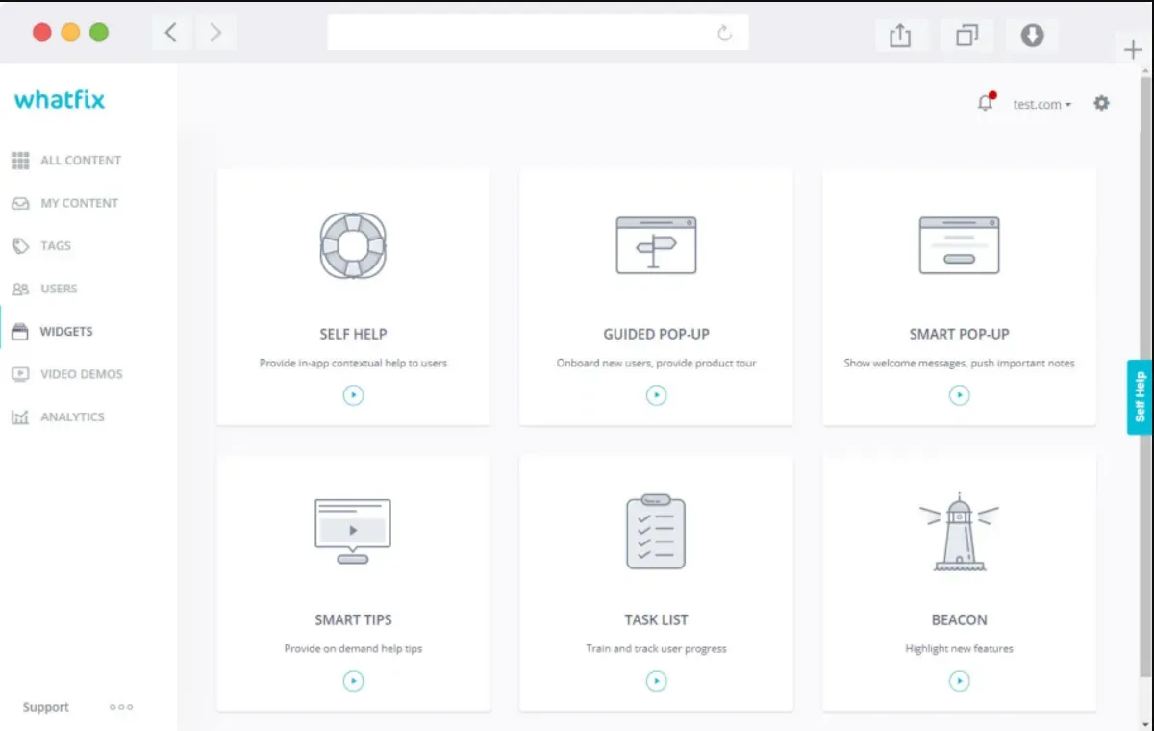Open Analytics section

72,417
